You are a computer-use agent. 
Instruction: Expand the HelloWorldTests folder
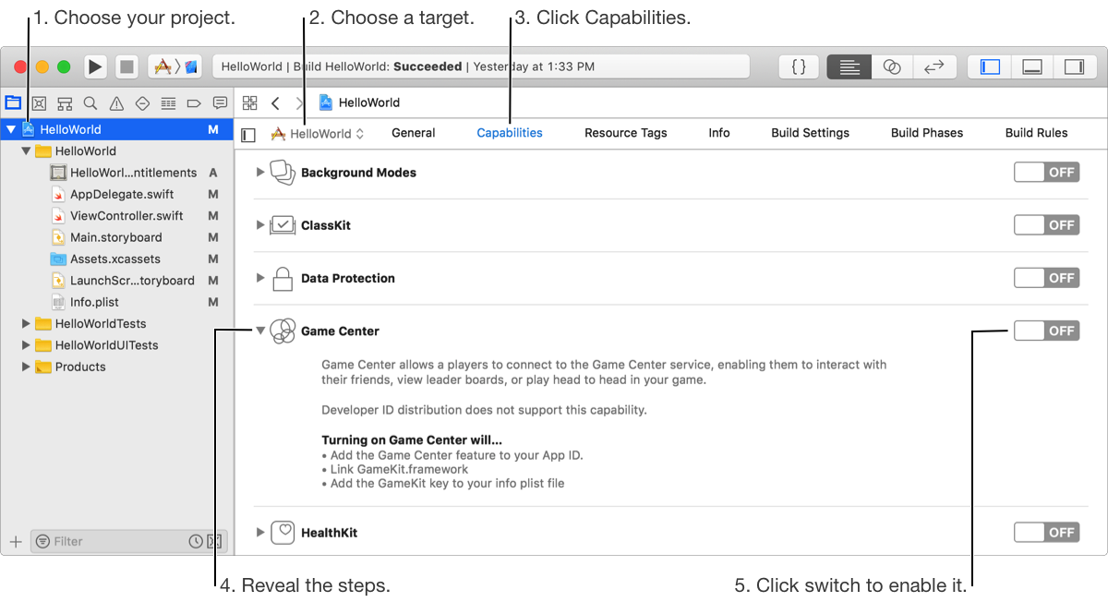26,324
